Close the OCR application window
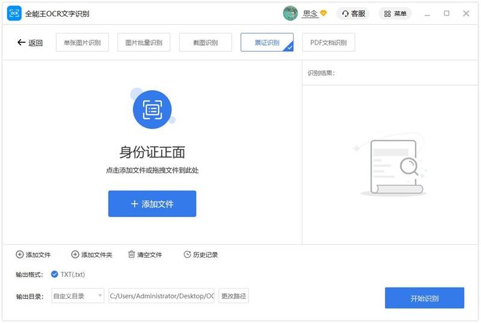 coord(467,13)
